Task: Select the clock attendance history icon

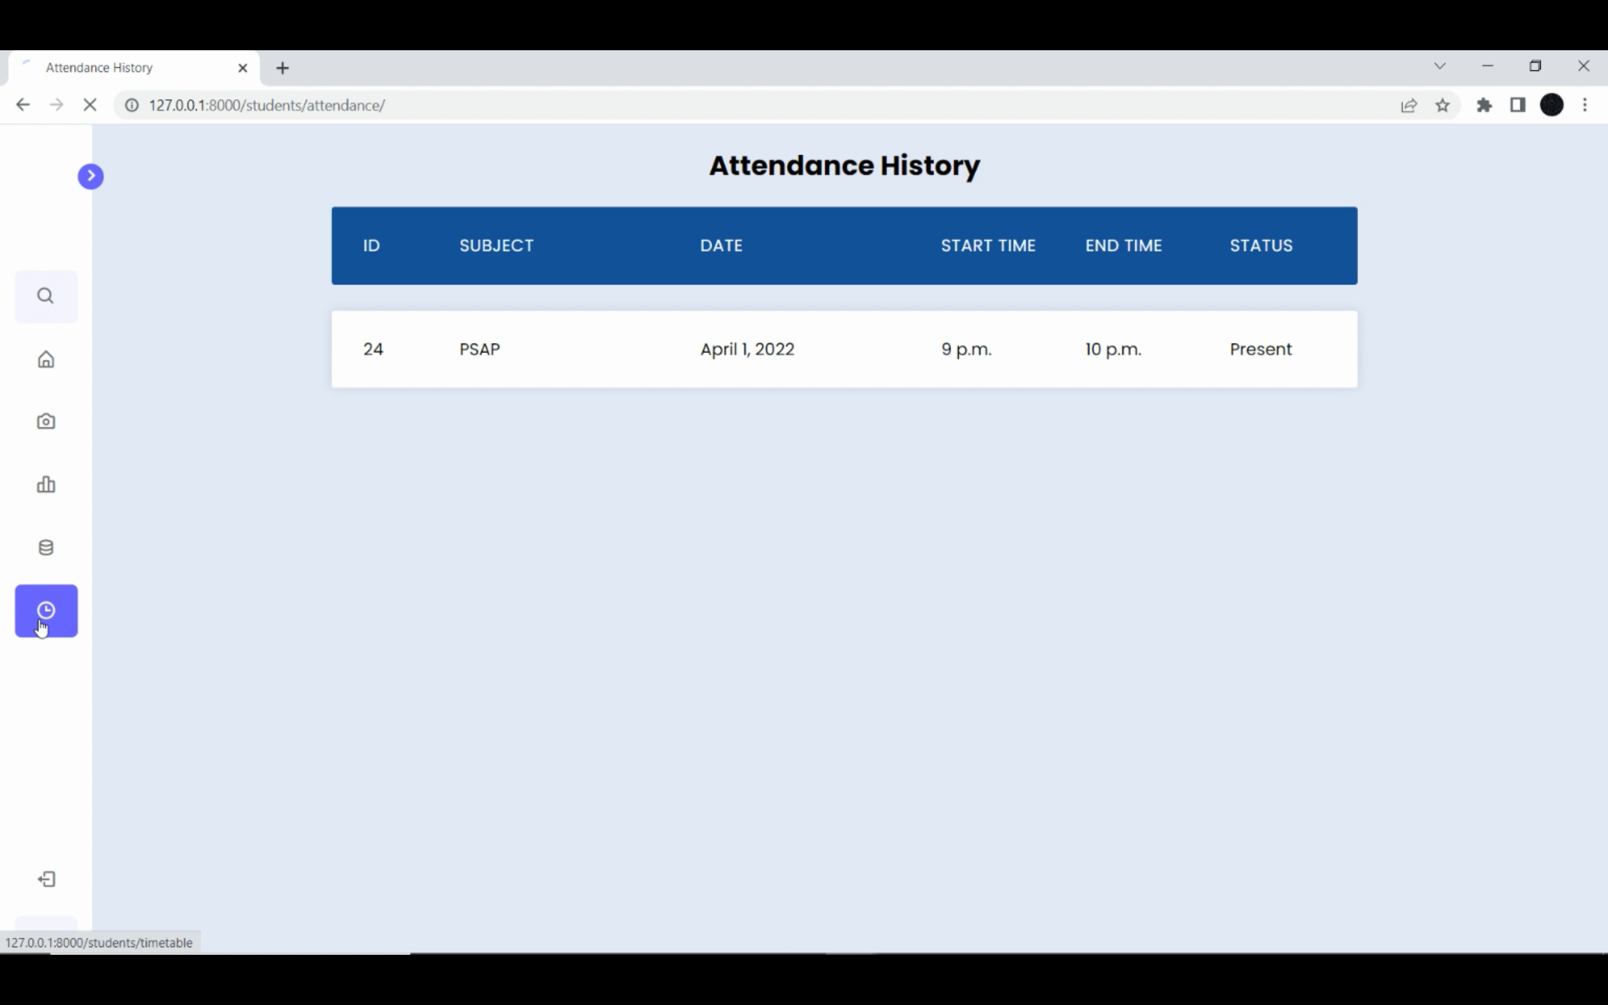Action: (x=45, y=610)
